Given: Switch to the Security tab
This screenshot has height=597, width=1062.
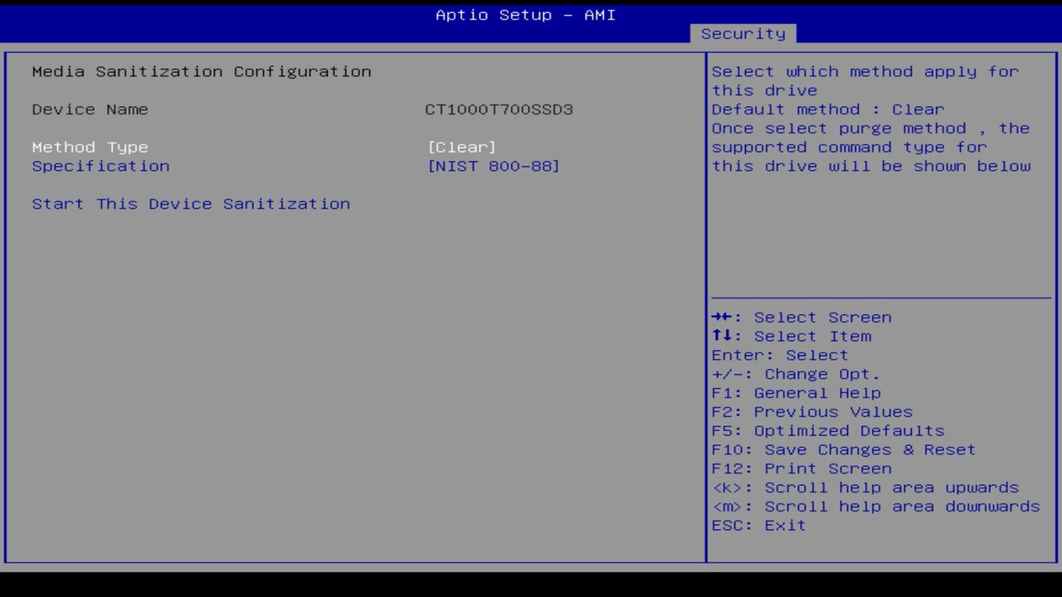Looking at the screenshot, I should click(743, 33).
